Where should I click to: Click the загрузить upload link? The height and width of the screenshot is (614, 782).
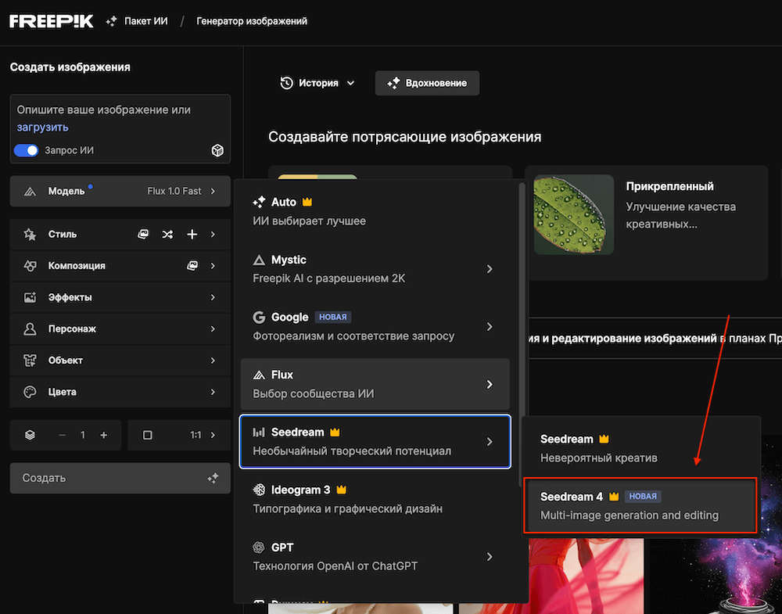(42, 127)
